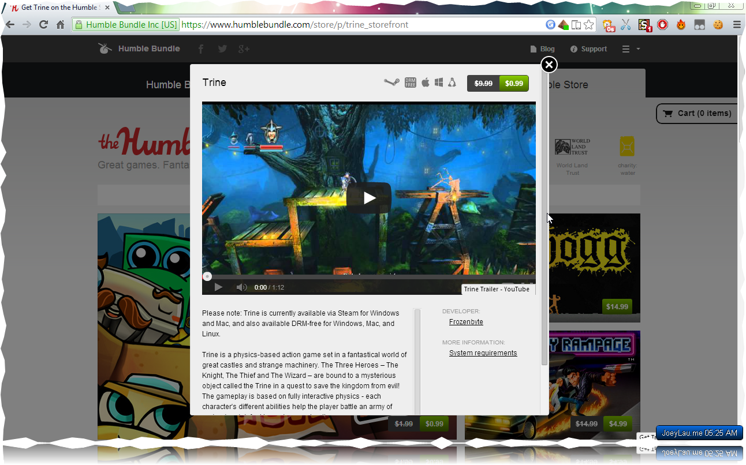Screen dimensions: 746x465
Task: Close the Get Trine browser tab
Action: pos(107,7)
